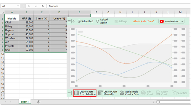The height and width of the screenshot is (108, 191).
Task: Open the hamburger menu in bottom toolbar
Action: click(x=69, y=93)
